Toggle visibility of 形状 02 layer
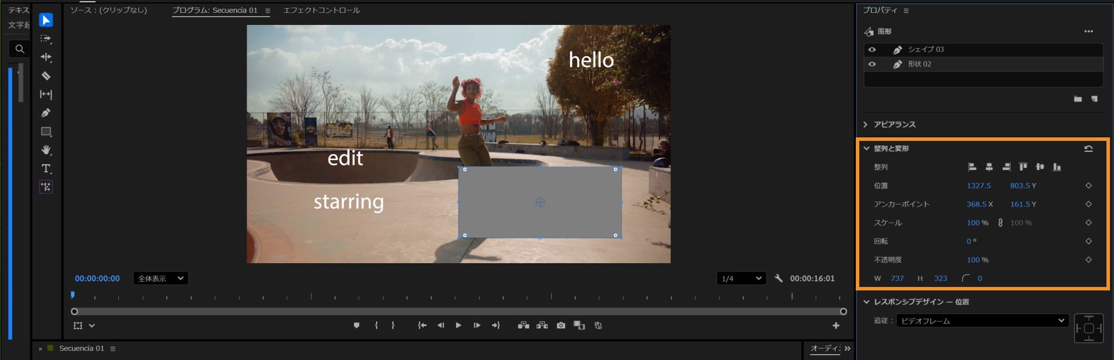The height and width of the screenshot is (360, 1114). click(x=871, y=64)
